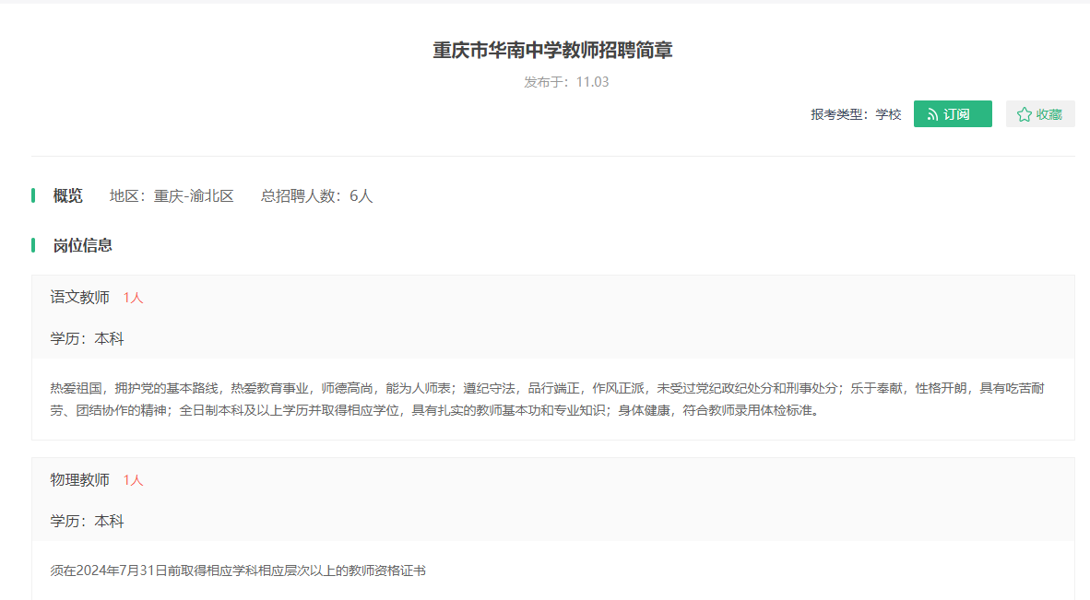The image size is (1090, 600).
Task: Click the green 订阅 subscribe button
Action: coord(953,114)
